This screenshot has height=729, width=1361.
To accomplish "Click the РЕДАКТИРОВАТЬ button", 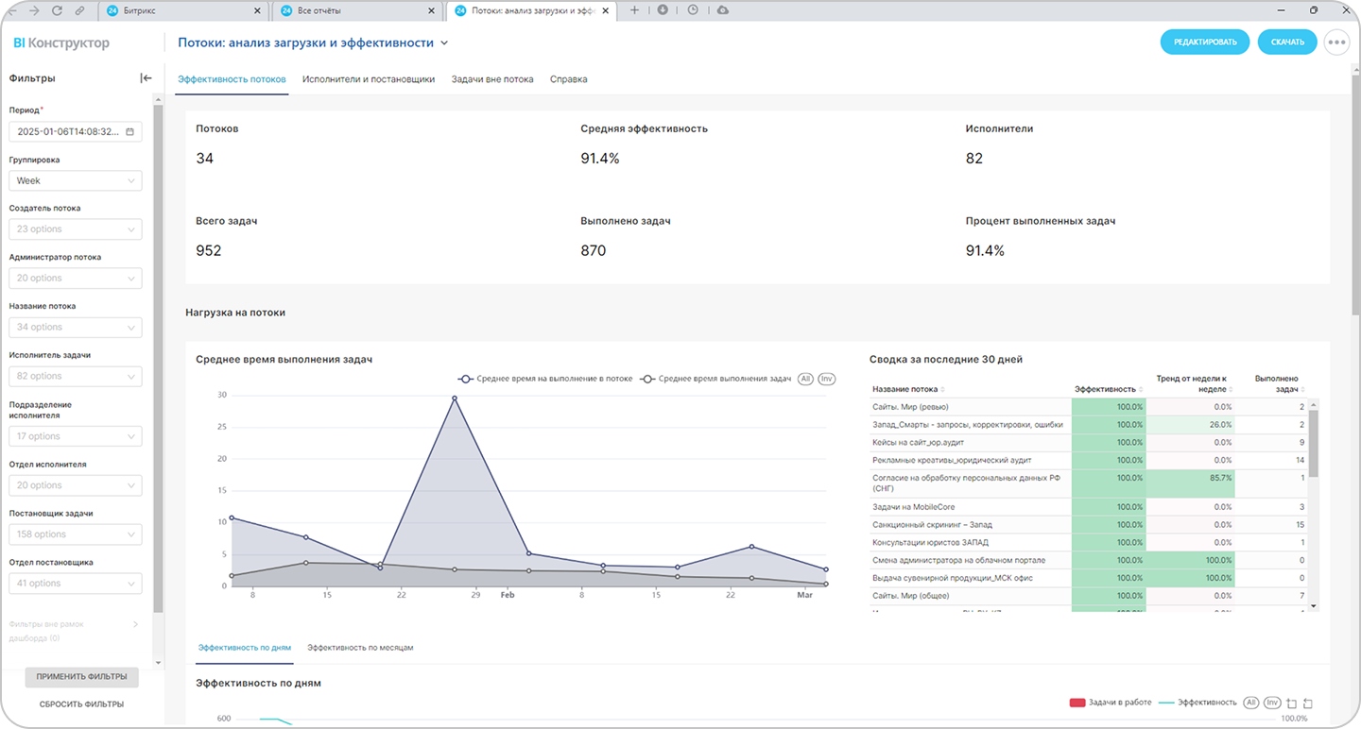I will point(1204,42).
